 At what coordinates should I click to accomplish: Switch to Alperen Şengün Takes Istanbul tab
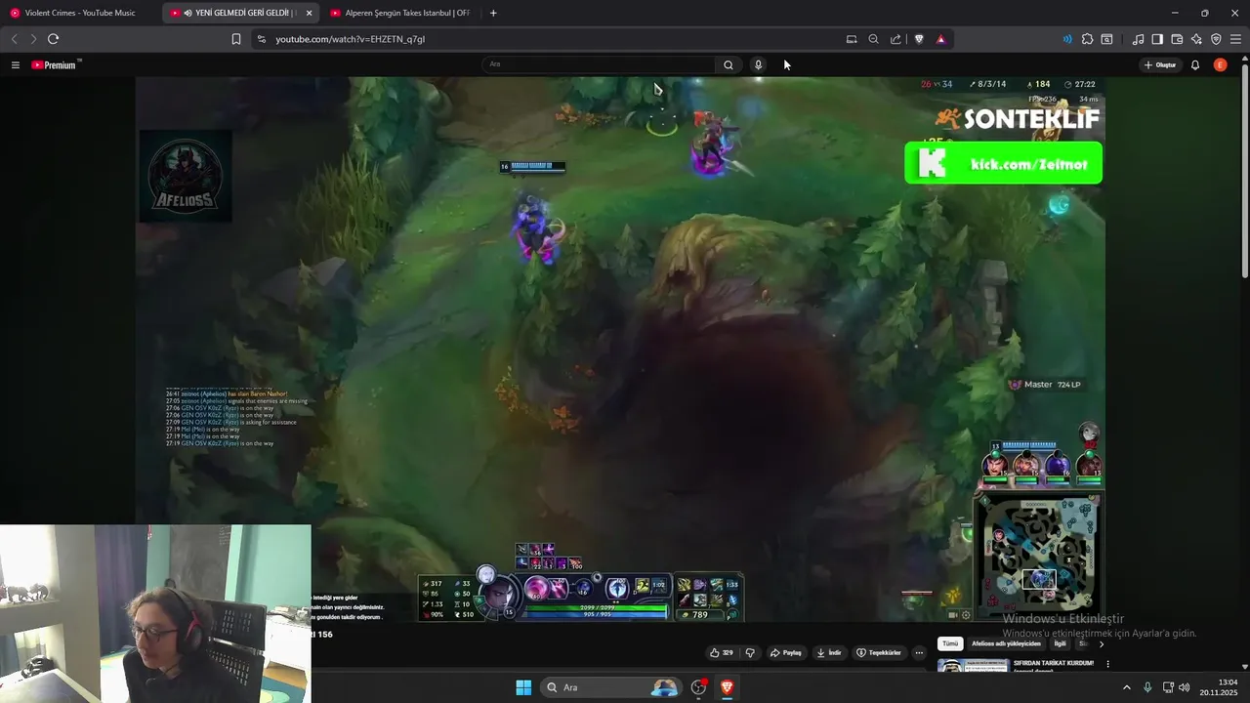point(400,13)
